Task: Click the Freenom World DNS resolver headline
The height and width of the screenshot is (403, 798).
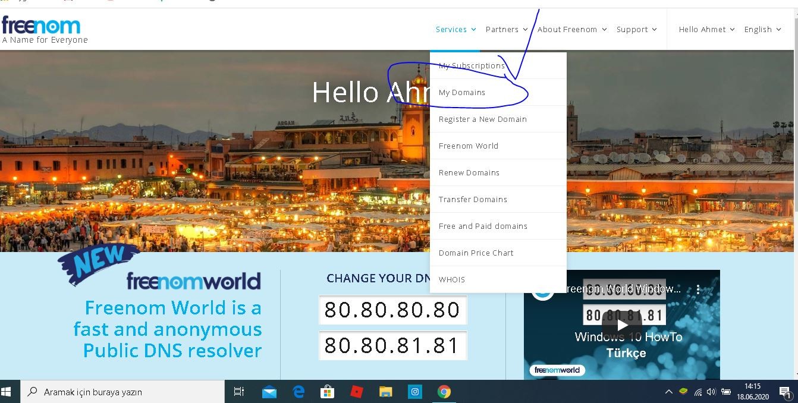Action: pyautogui.click(x=168, y=329)
